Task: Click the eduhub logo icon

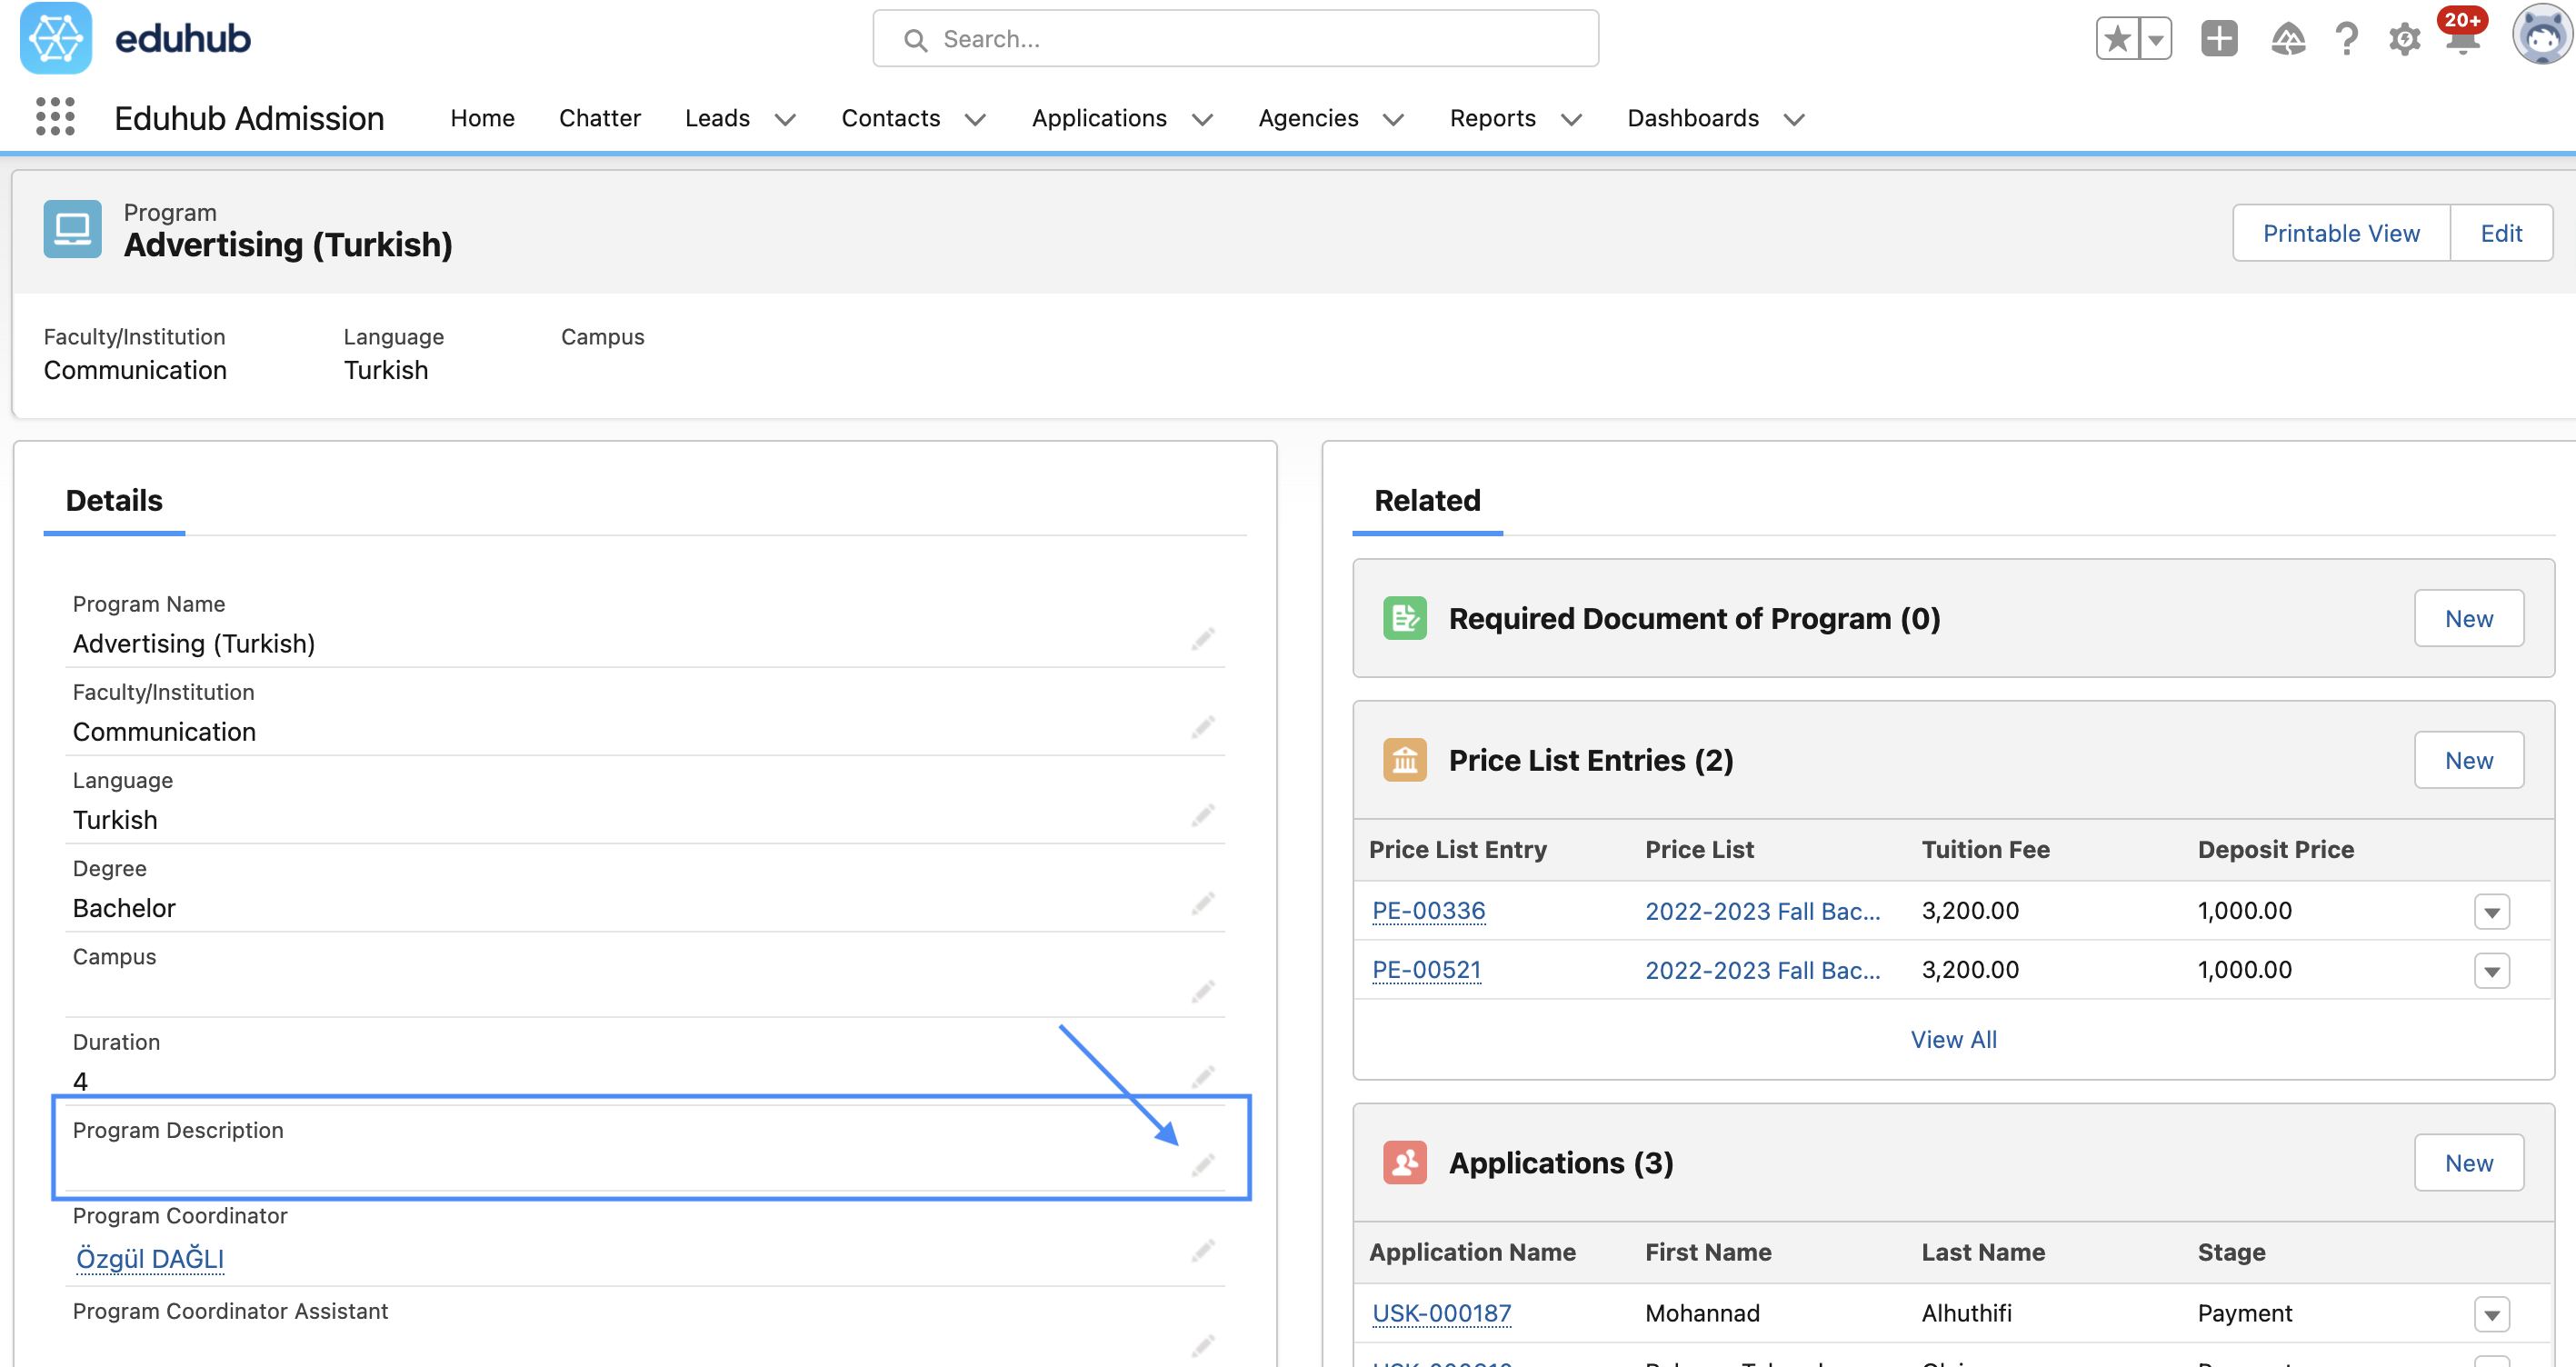Action: tap(56, 38)
